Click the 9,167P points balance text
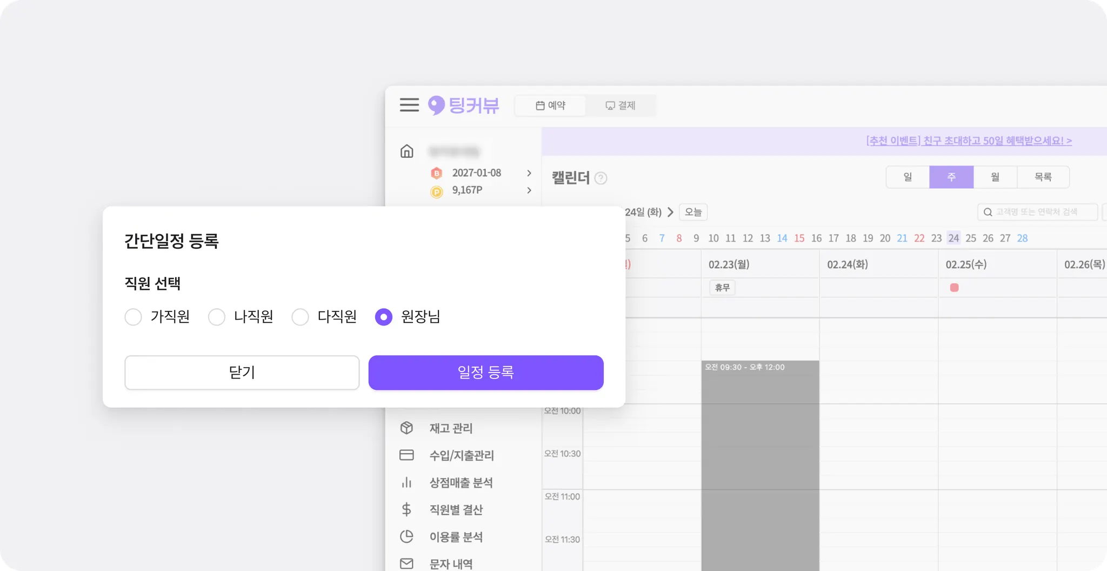Screen dimensions: 1107x571 click(467, 190)
